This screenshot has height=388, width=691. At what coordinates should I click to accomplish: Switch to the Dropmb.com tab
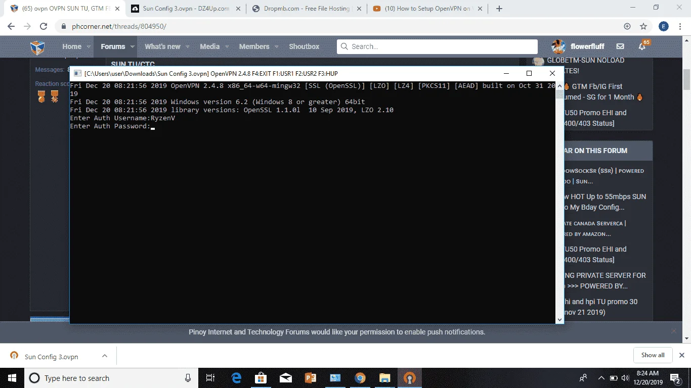(x=307, y=9)
